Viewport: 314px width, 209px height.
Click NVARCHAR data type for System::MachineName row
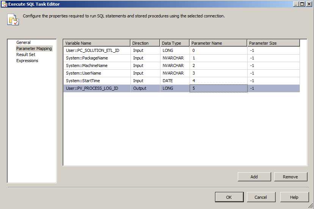tap(174, 66)
